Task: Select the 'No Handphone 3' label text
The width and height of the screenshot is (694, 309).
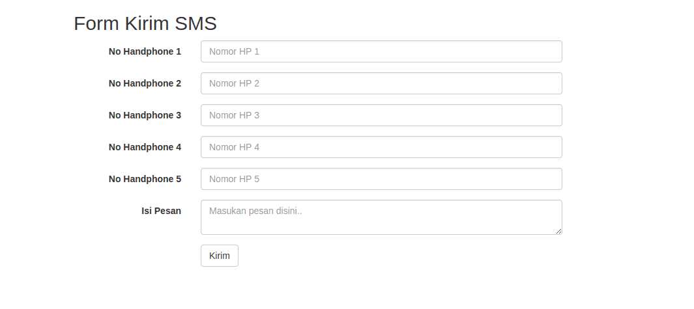Action: click(x=145, y=115)
